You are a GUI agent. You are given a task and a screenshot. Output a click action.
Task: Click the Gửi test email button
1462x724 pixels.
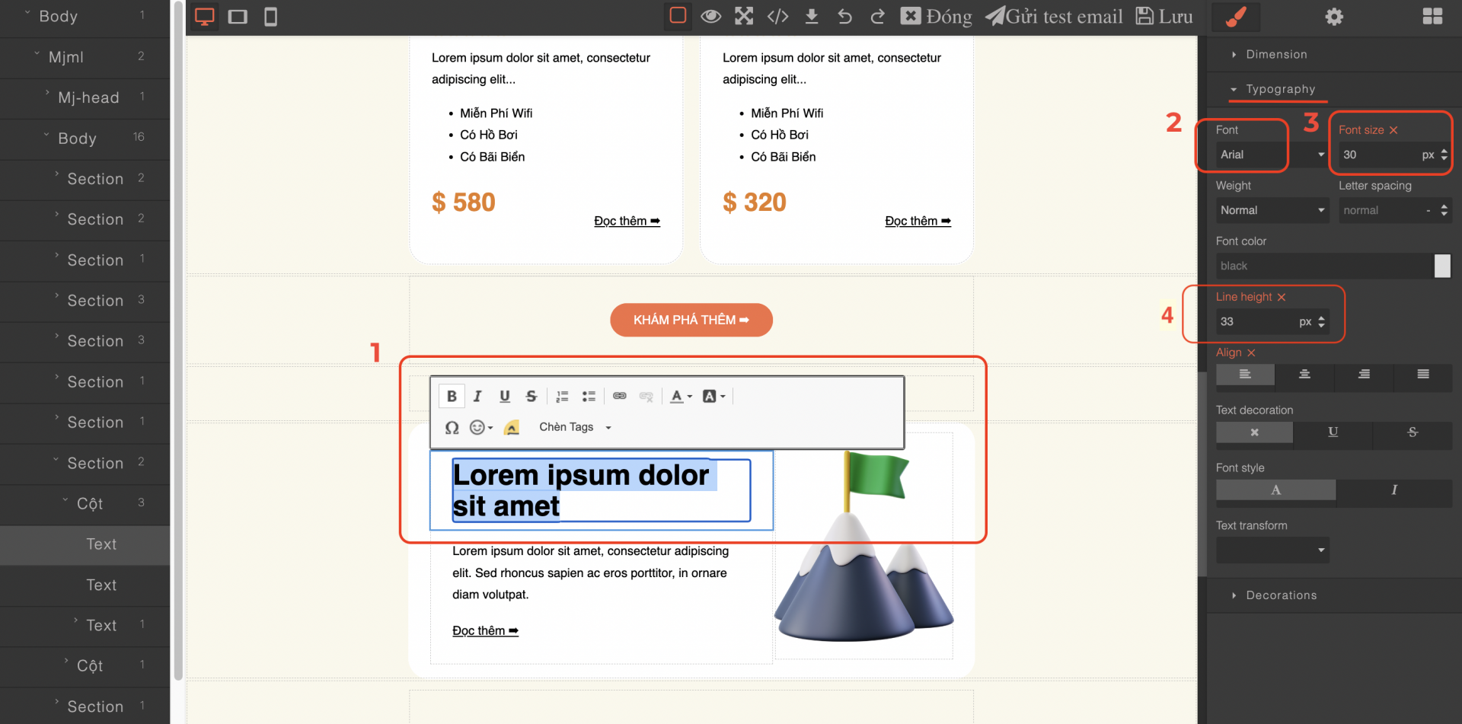(1055, 17)
